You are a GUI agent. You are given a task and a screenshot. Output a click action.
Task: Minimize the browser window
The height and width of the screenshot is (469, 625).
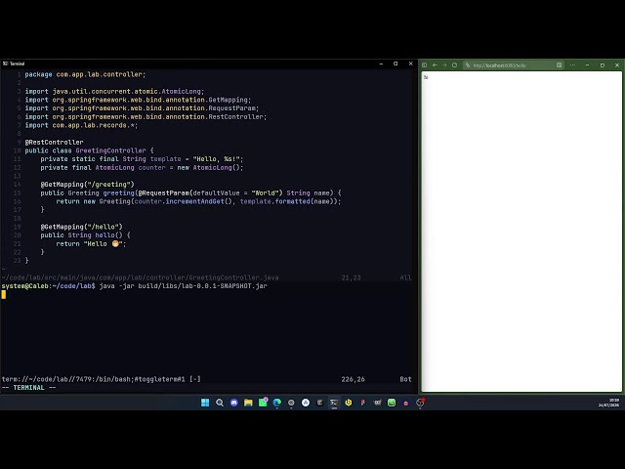[x=587, y=65]
